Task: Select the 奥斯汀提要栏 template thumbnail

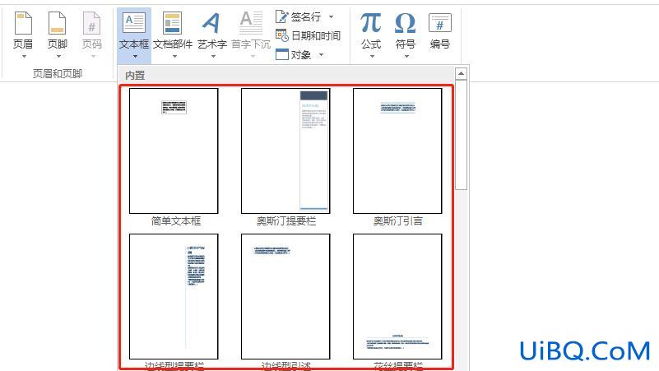Action: 285,151
